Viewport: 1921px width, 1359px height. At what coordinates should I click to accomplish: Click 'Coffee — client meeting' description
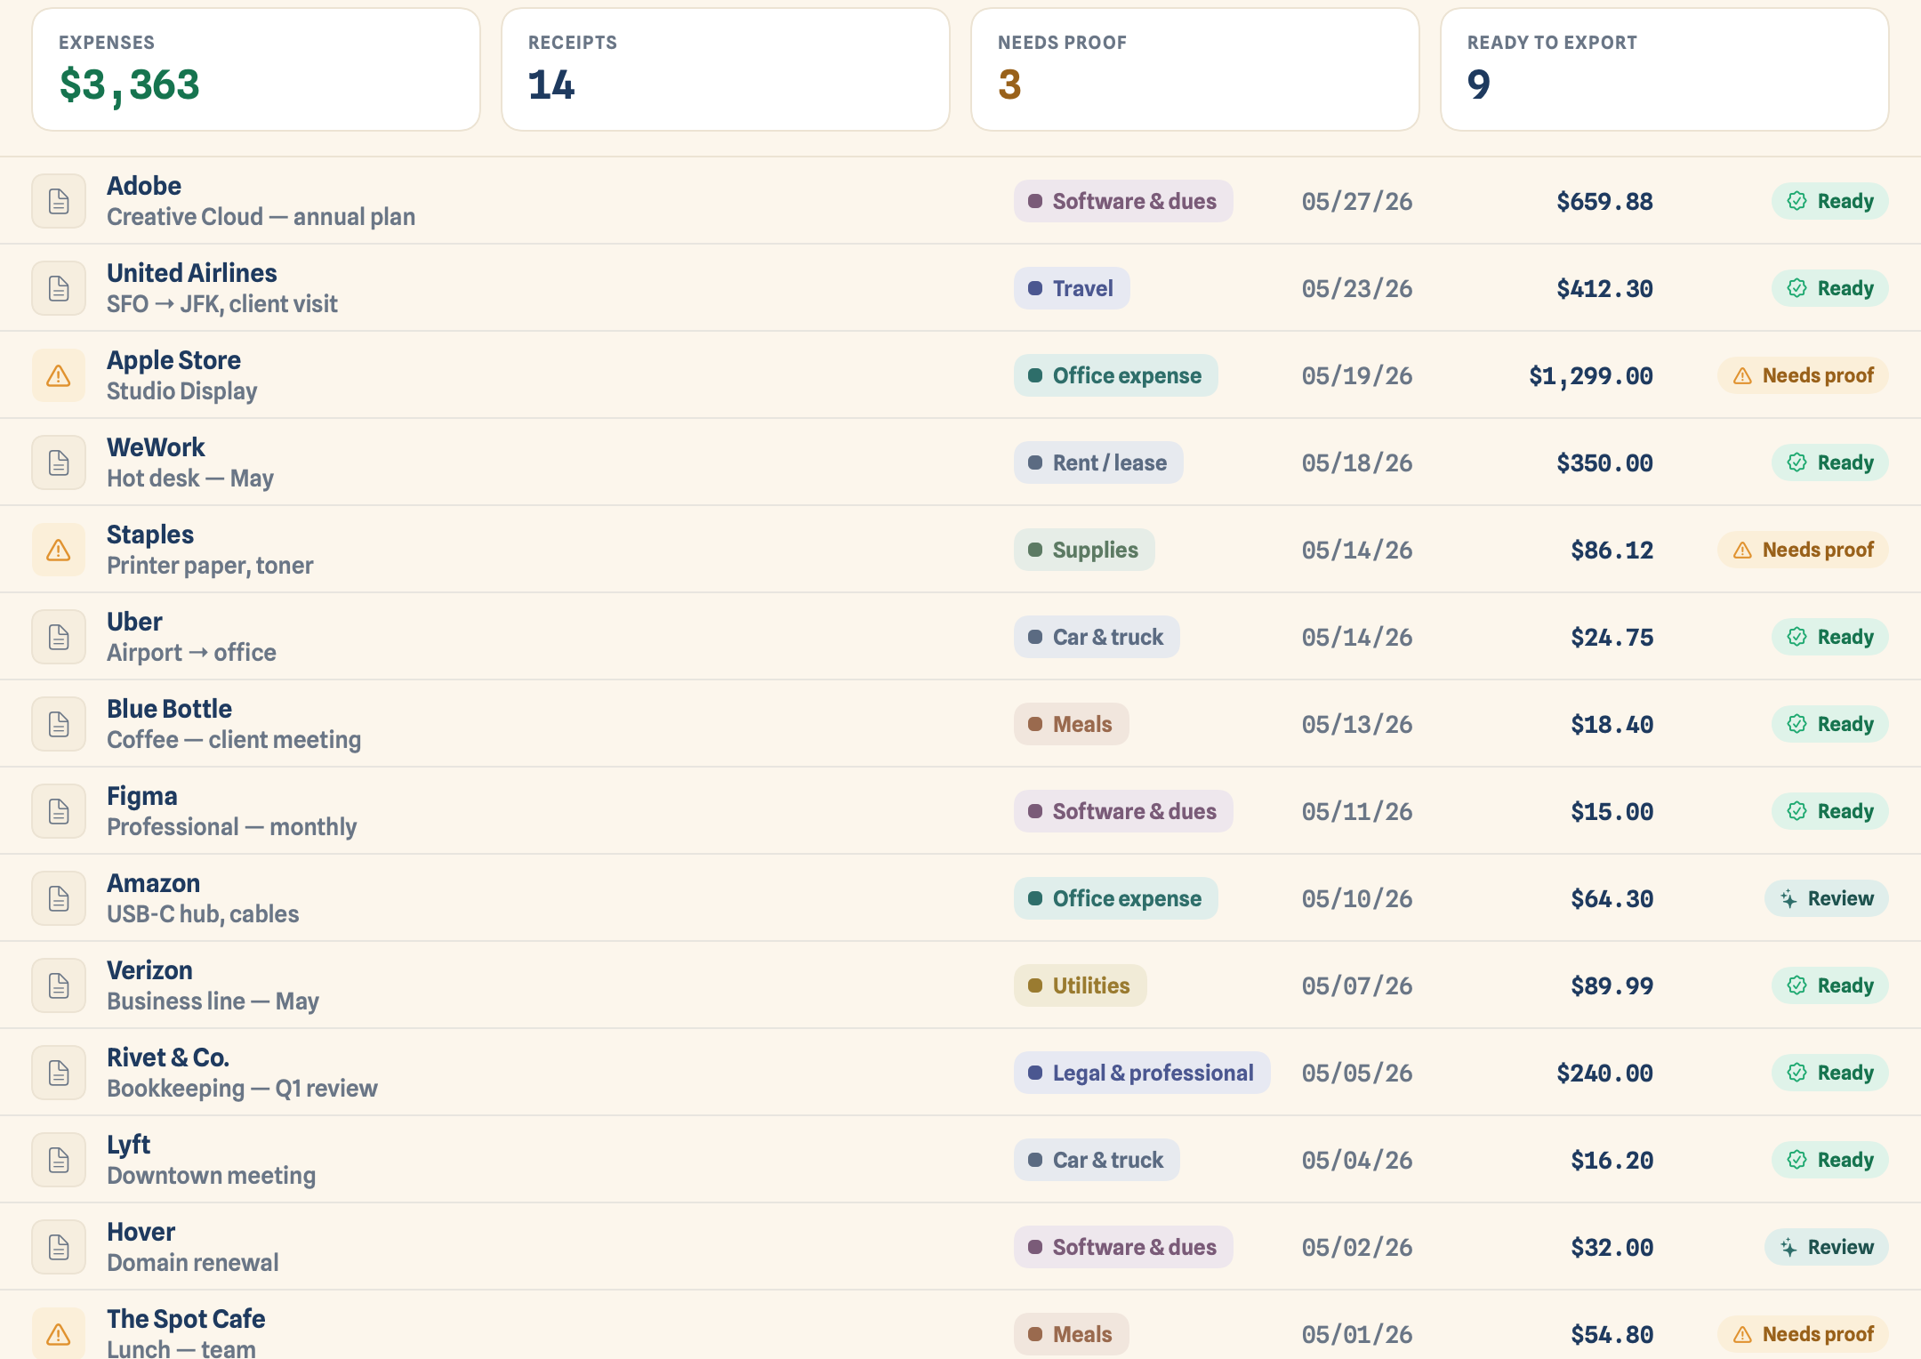tap(234, 740)
